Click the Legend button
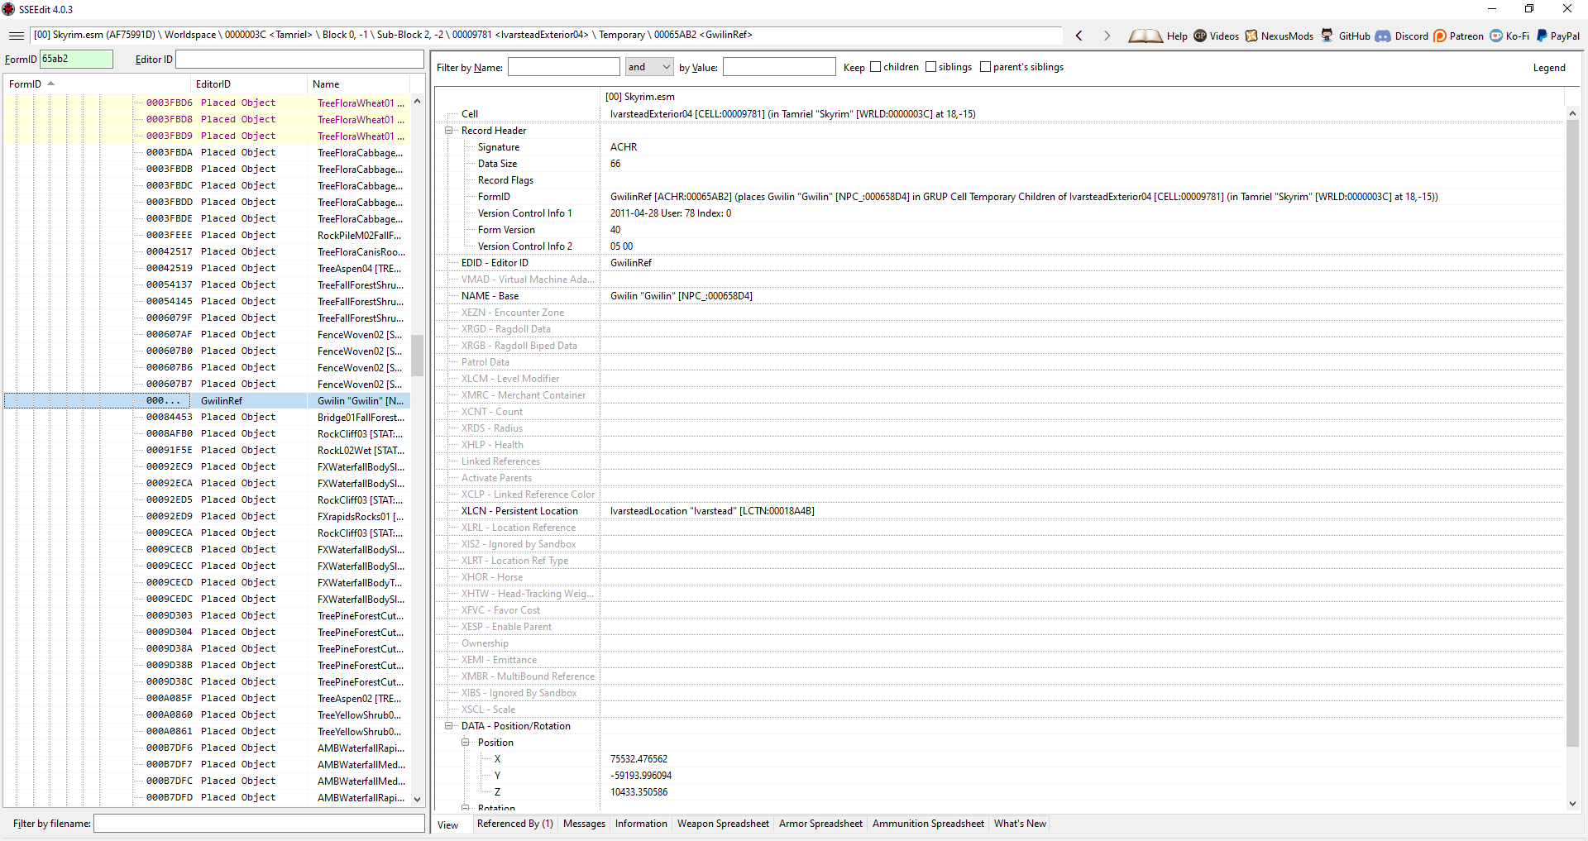 coord(1548,68)
